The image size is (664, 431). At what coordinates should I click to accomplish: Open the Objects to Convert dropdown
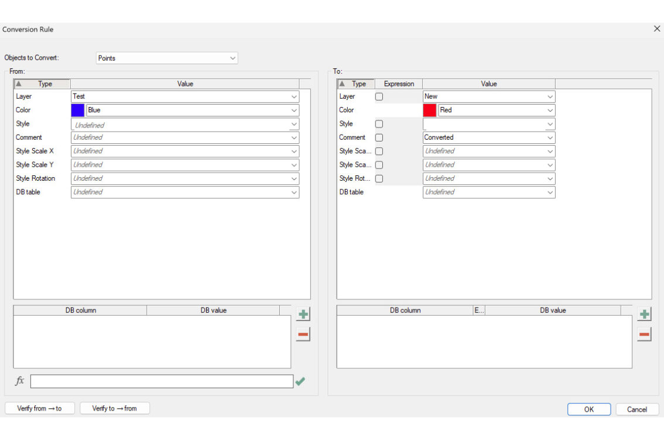[x=232, y=58]
